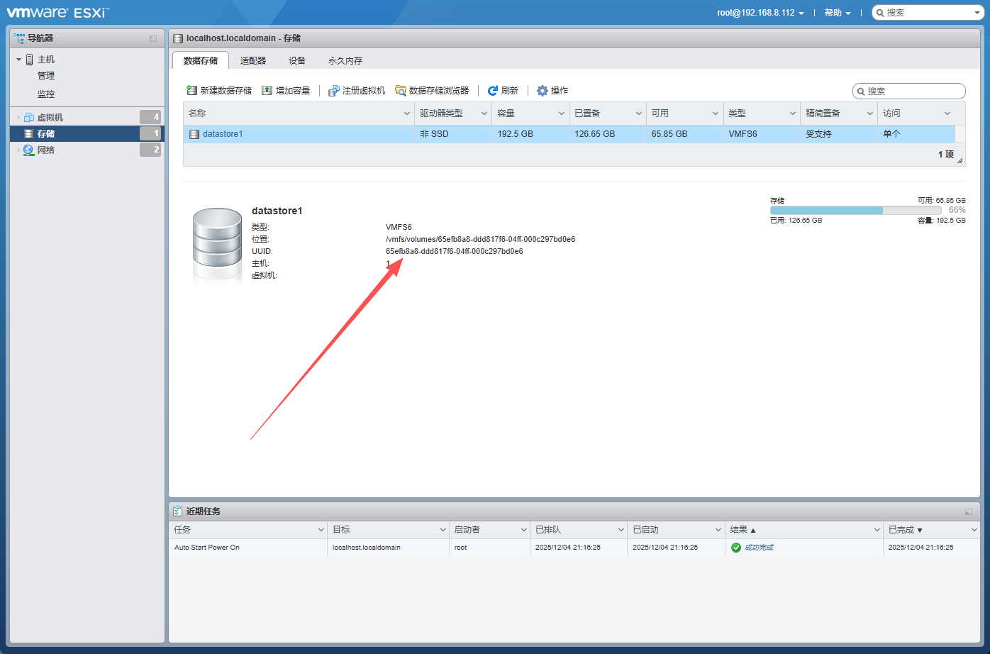Click the navigator panel title icon

click(x=19, y=38)
